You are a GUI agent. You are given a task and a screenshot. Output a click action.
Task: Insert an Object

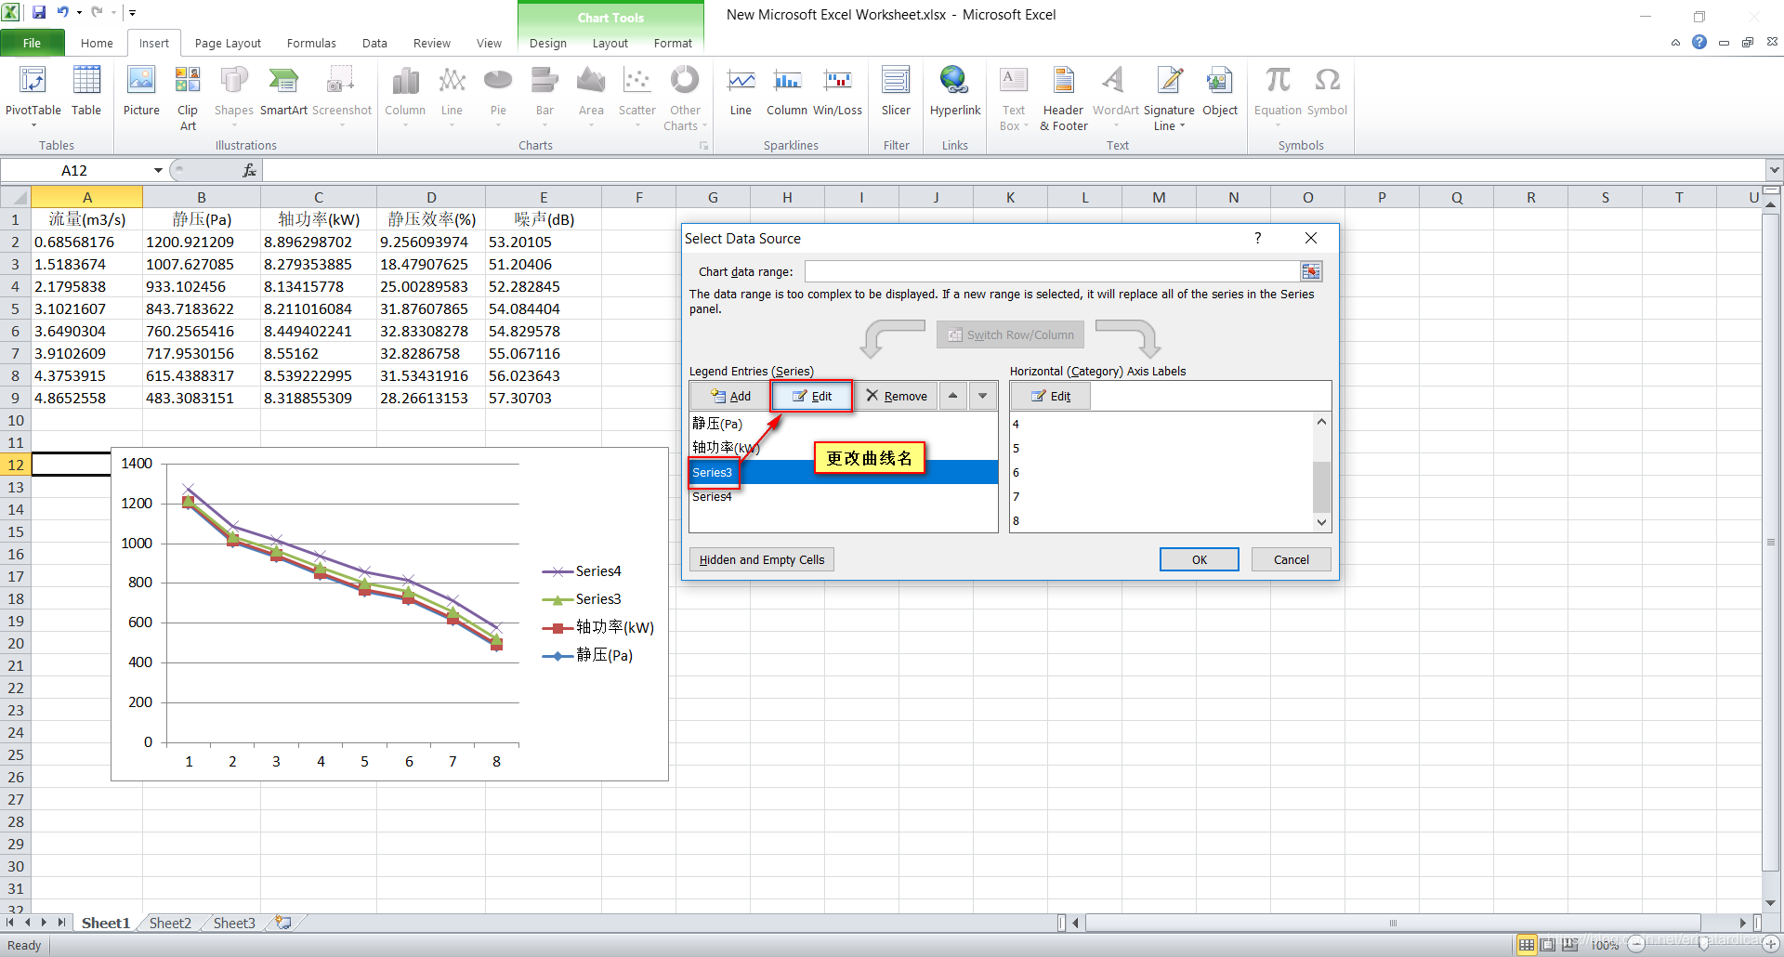click(x=1220, y=91)
